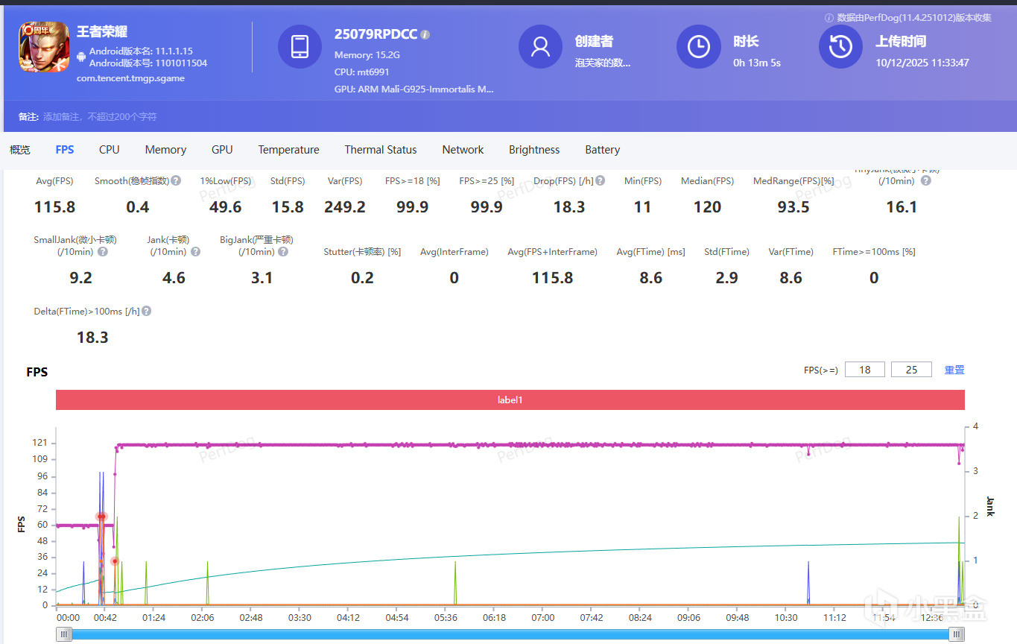The height and width of the screenshot is (644, 1017).
Task: Click the FPS threshold field showing 18
Action: click(864, 370)
